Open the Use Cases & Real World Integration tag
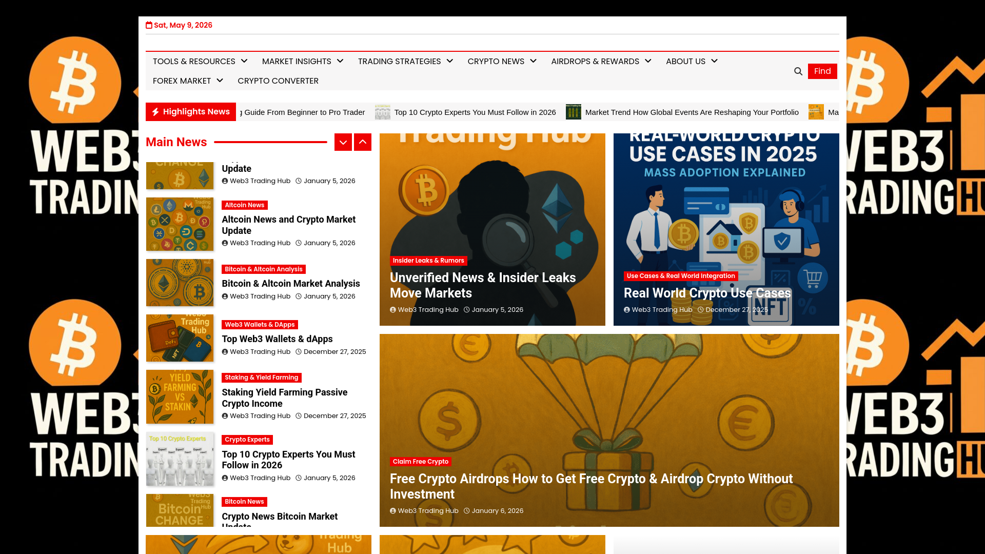This screenshot has height=554, width=985. [x=681, y=276]
